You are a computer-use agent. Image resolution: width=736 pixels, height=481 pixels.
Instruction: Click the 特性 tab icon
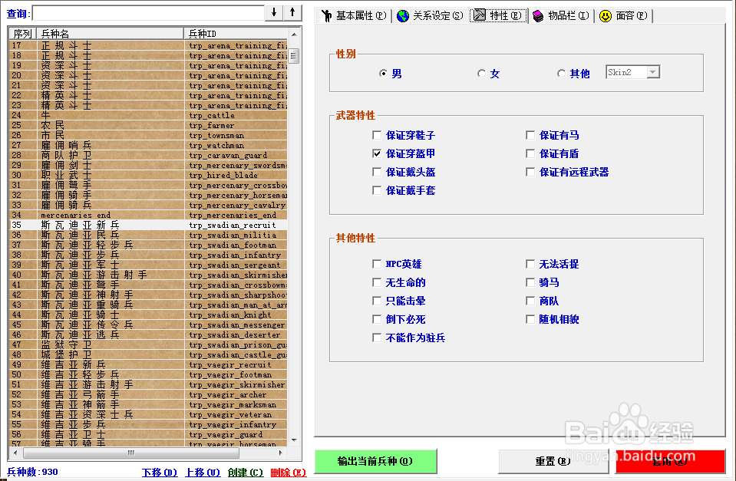click(x=480, y=15)
